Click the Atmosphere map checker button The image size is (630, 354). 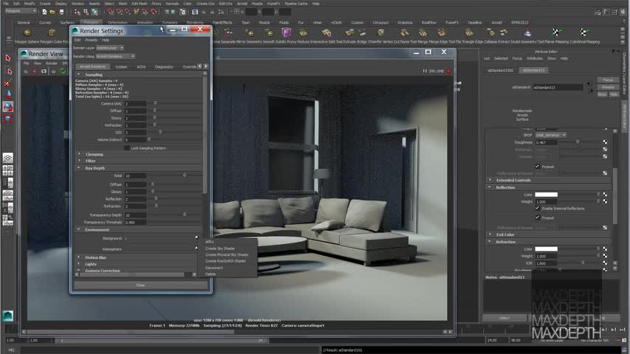(197, 249)
